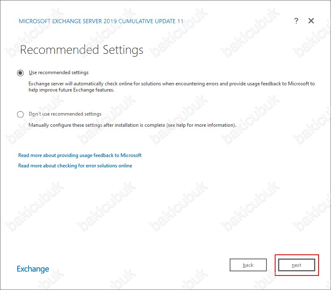Click the Microsoft Exchange Server 2019 Cumulative Update 11 title
Viewport: 331px width, 290px height.
pyautogui.click(x=101, y=21)
